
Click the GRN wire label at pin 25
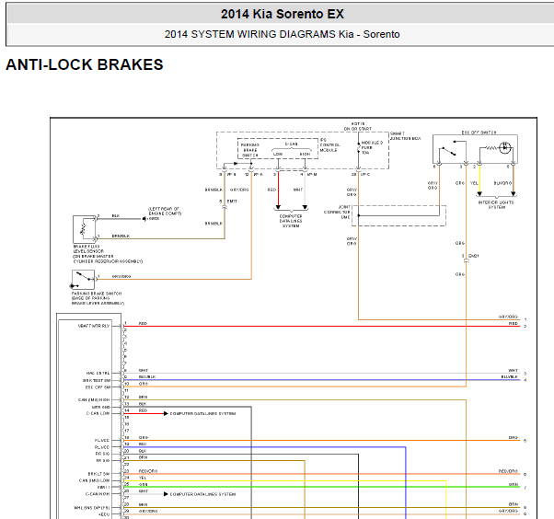143,484
